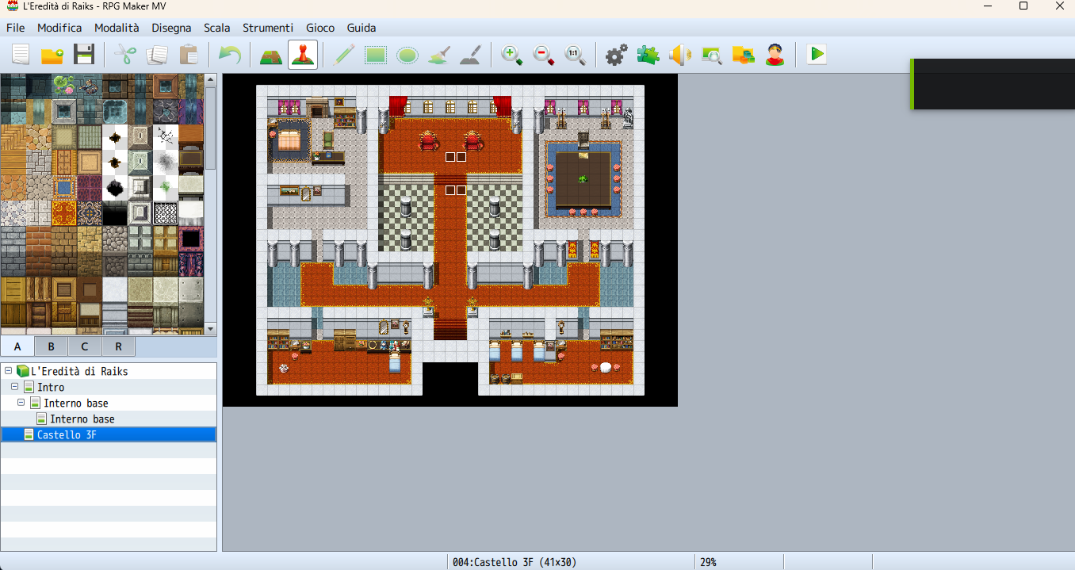Click tileset palette scroll down arrow
The width and height of the screenshot is (1075, 570).
pyautogui.click(x=210, y=328)
